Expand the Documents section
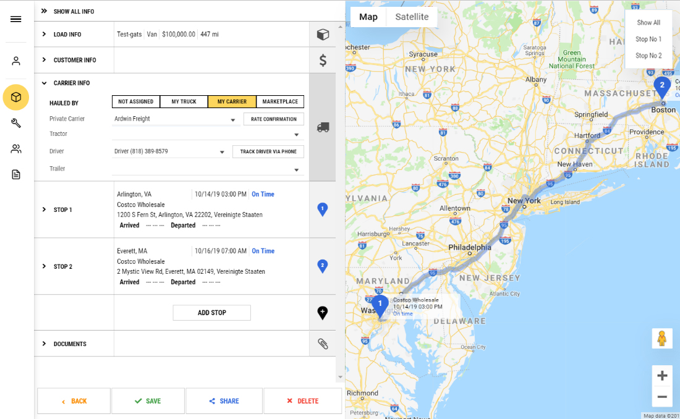Screen dimensions: 680x419 [44, 344]
